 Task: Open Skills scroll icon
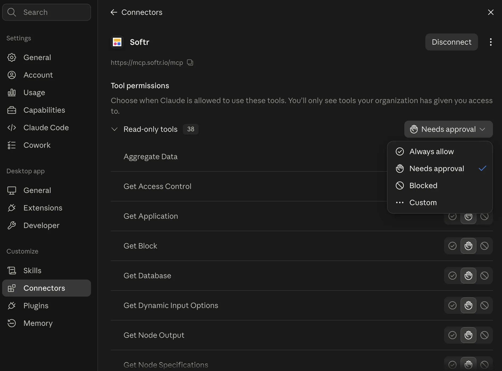12,271
